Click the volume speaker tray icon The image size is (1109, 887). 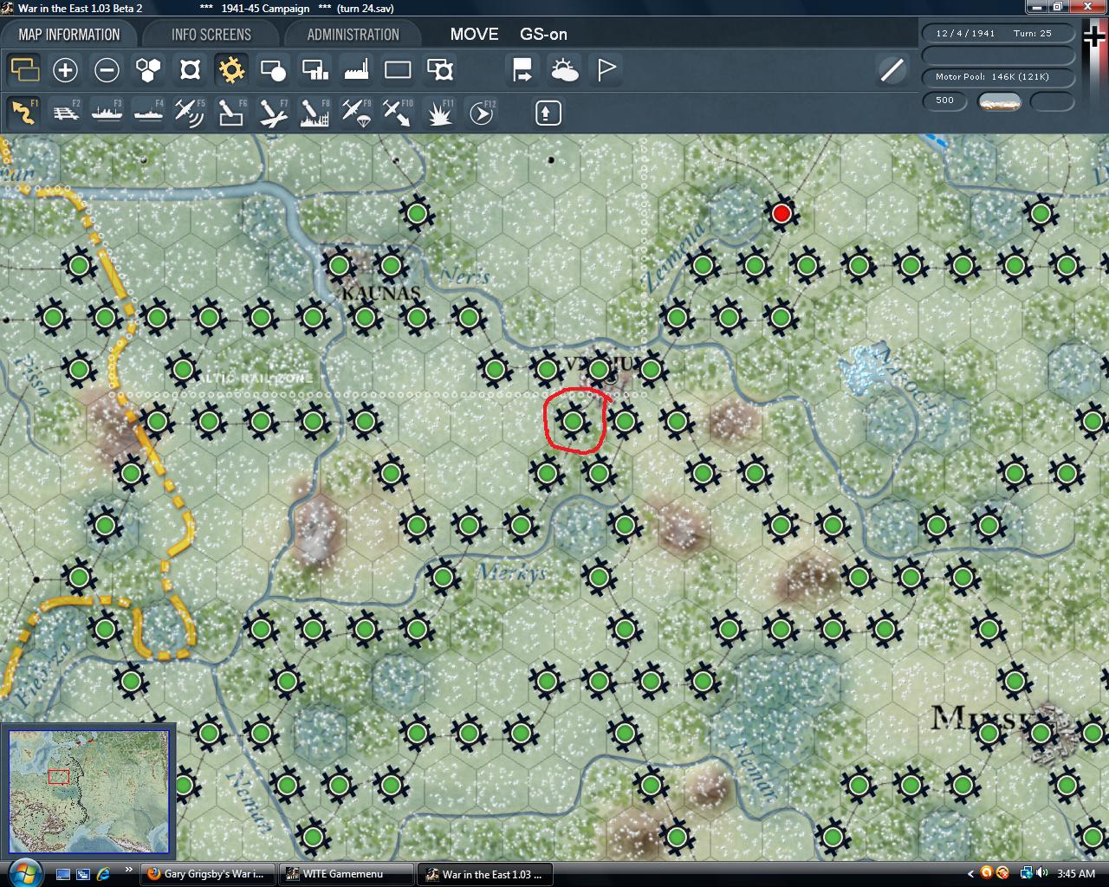pyautogui.click(x=1044, y=873)
